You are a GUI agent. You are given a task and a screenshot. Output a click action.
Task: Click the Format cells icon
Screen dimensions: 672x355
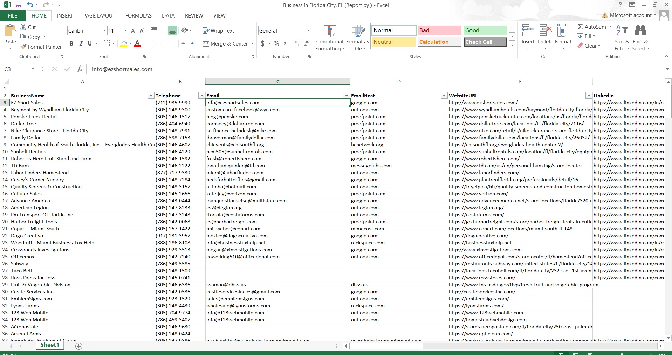563,30
